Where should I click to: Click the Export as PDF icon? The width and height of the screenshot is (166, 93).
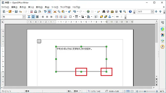[31, 11]
